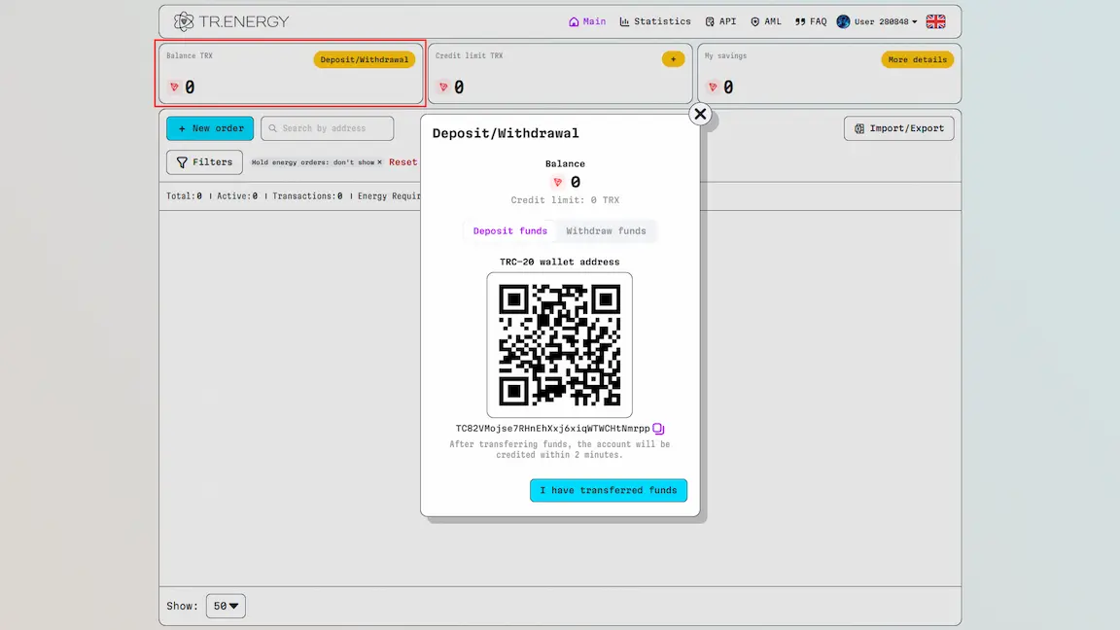Click the 'TRC-20 wallet address' label
Viewport: 1120px width, 630px height.
[x=559, y=262]
